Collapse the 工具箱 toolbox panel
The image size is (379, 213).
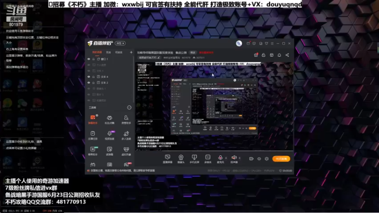click(129, 107)
